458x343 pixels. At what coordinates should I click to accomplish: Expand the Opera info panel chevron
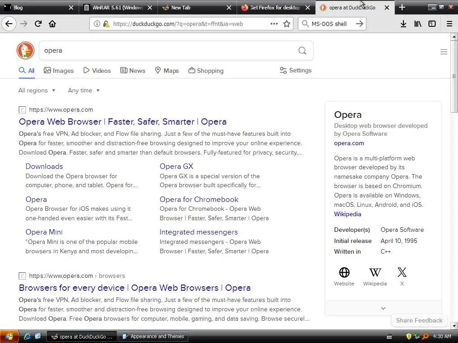(x=383, y=308)
